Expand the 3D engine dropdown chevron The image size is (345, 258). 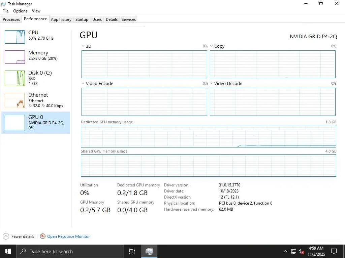pos(83,46)
